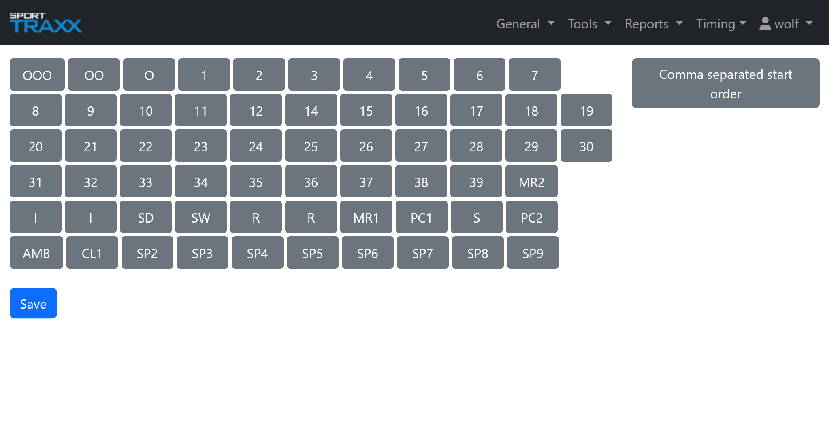Click the Save button
This screenshot has width=840, height=424.
coord(33,303)
